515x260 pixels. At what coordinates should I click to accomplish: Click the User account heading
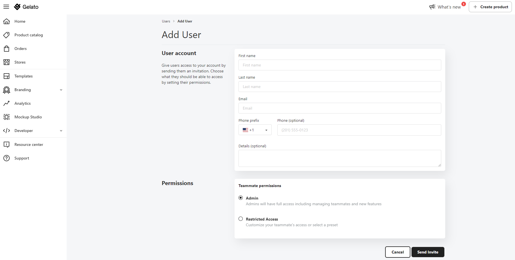[179, 53]
